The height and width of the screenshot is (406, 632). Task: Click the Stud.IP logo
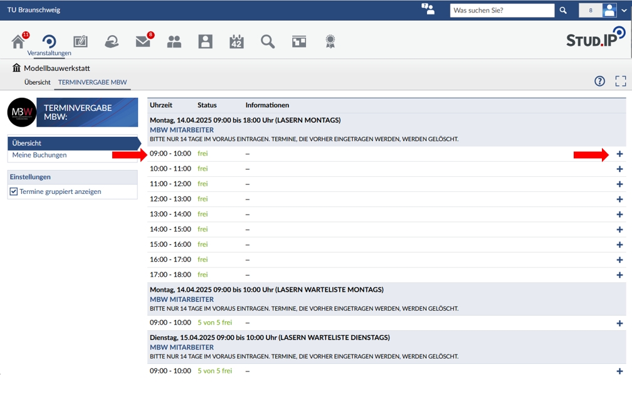pos(596,38)
